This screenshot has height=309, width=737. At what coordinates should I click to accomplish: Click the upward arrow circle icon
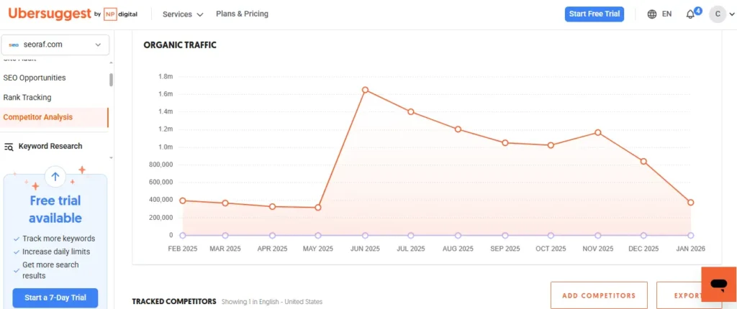coord(55,176)
